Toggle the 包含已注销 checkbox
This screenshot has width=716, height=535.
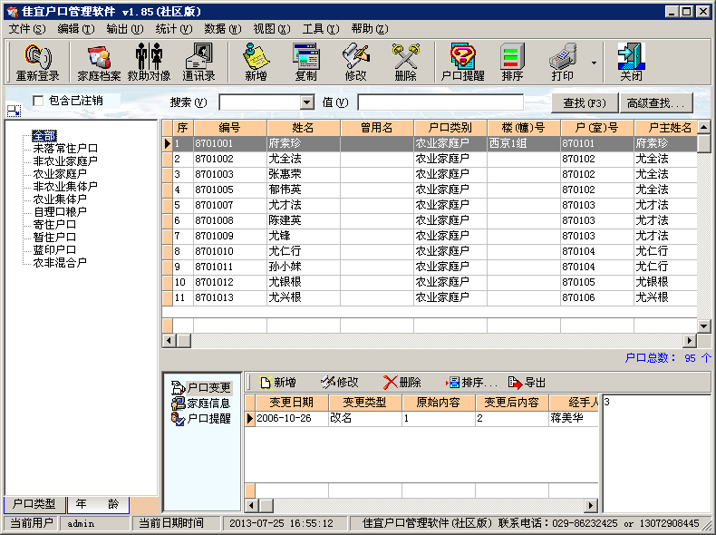click(x=38, y=101)
